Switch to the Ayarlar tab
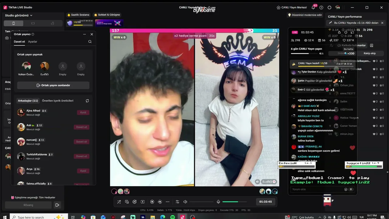 pos(33,42)
